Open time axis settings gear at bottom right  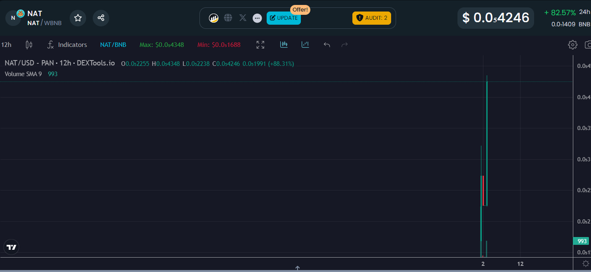coord(585,264)
